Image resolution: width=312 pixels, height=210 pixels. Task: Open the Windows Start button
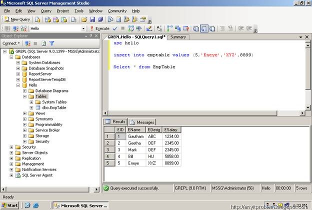tap(10, 205)
